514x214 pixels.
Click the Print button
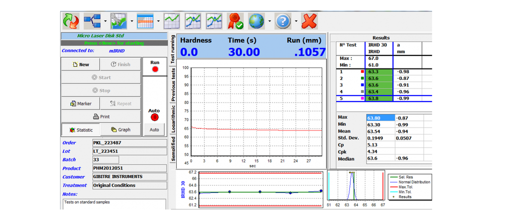coord(100,116)
